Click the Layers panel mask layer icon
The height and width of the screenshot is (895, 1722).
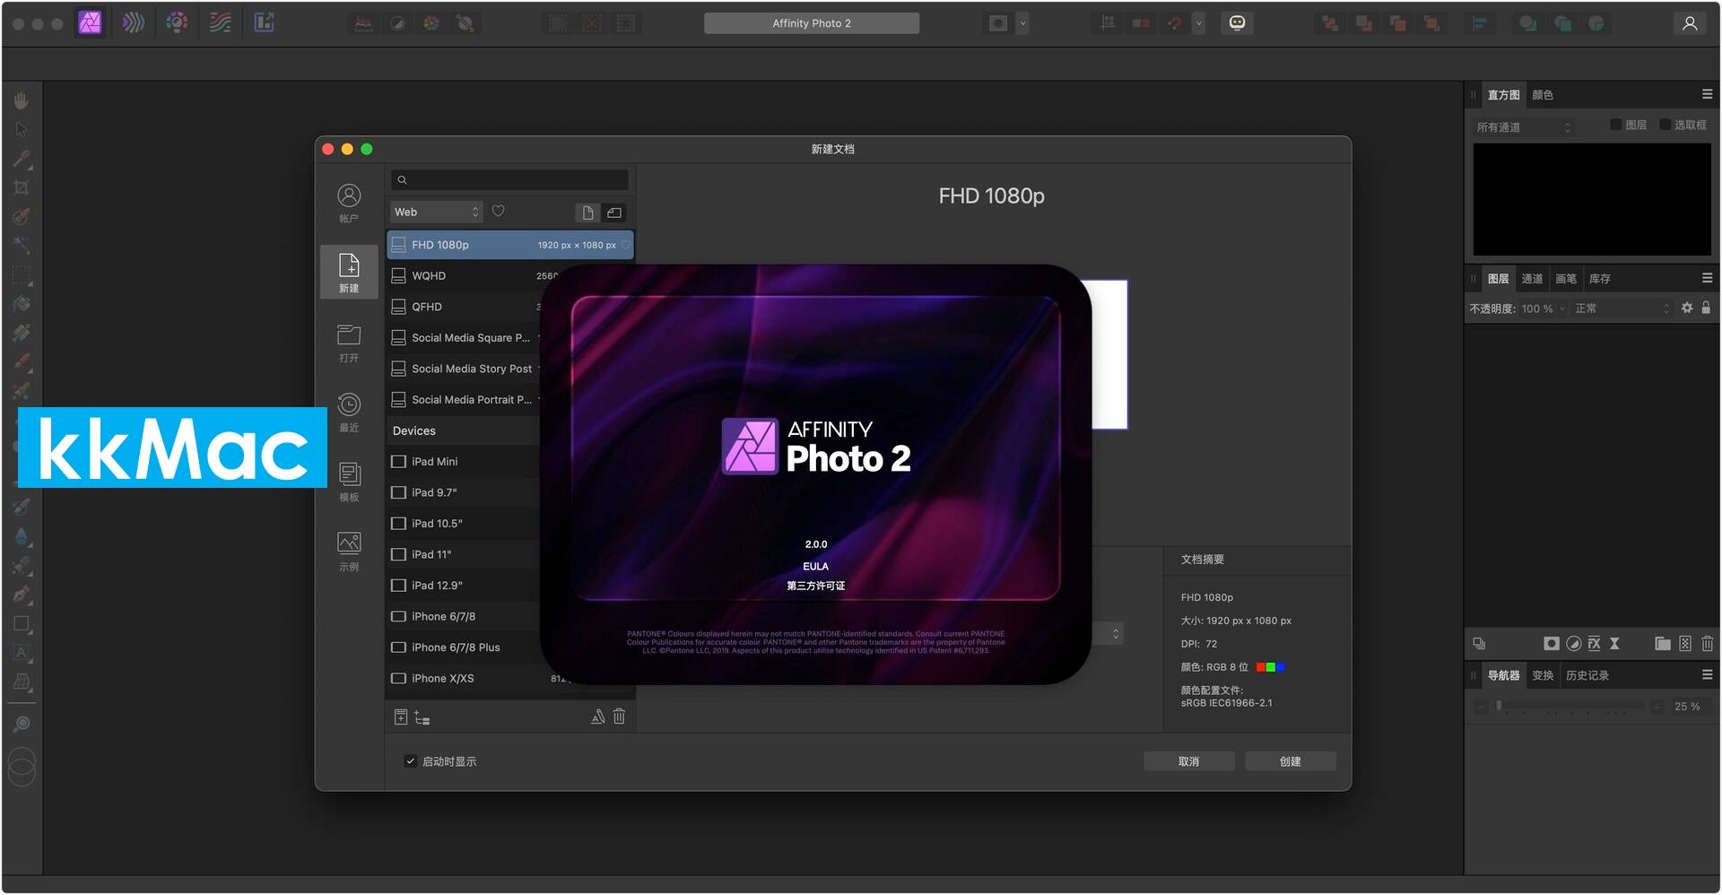pos(1551,643)
